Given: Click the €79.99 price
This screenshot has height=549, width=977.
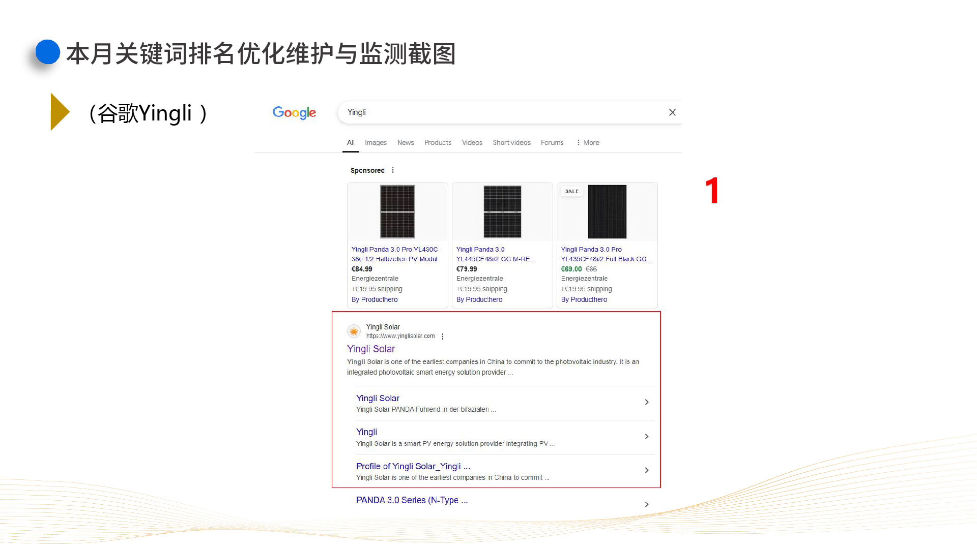Looking at the screenshot, I should coord(467,269).
